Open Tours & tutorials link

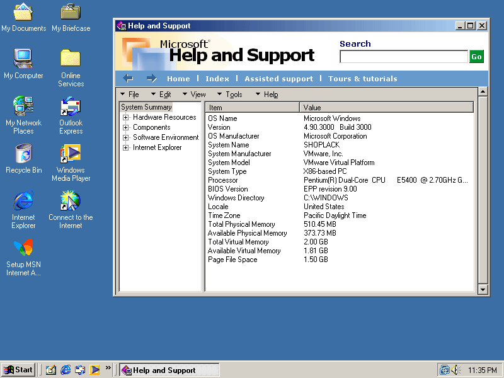pyautogui.click(x=363, y=79)
